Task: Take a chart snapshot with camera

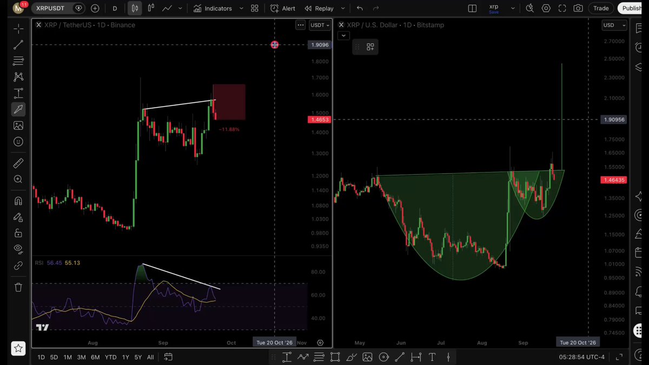Action: click(578, 8)
